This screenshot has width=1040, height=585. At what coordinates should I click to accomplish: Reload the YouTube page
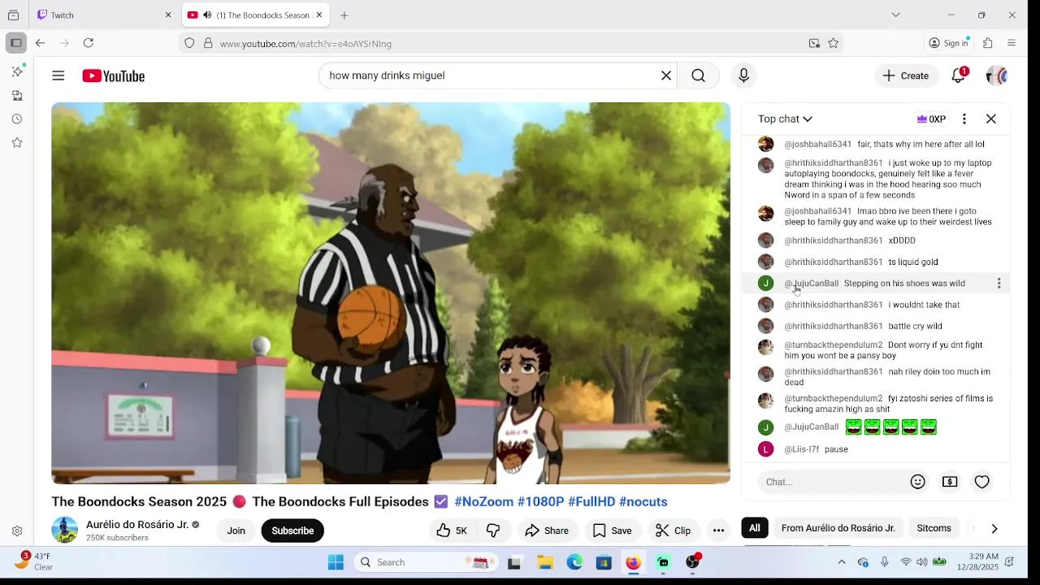[x=89, y=43]
